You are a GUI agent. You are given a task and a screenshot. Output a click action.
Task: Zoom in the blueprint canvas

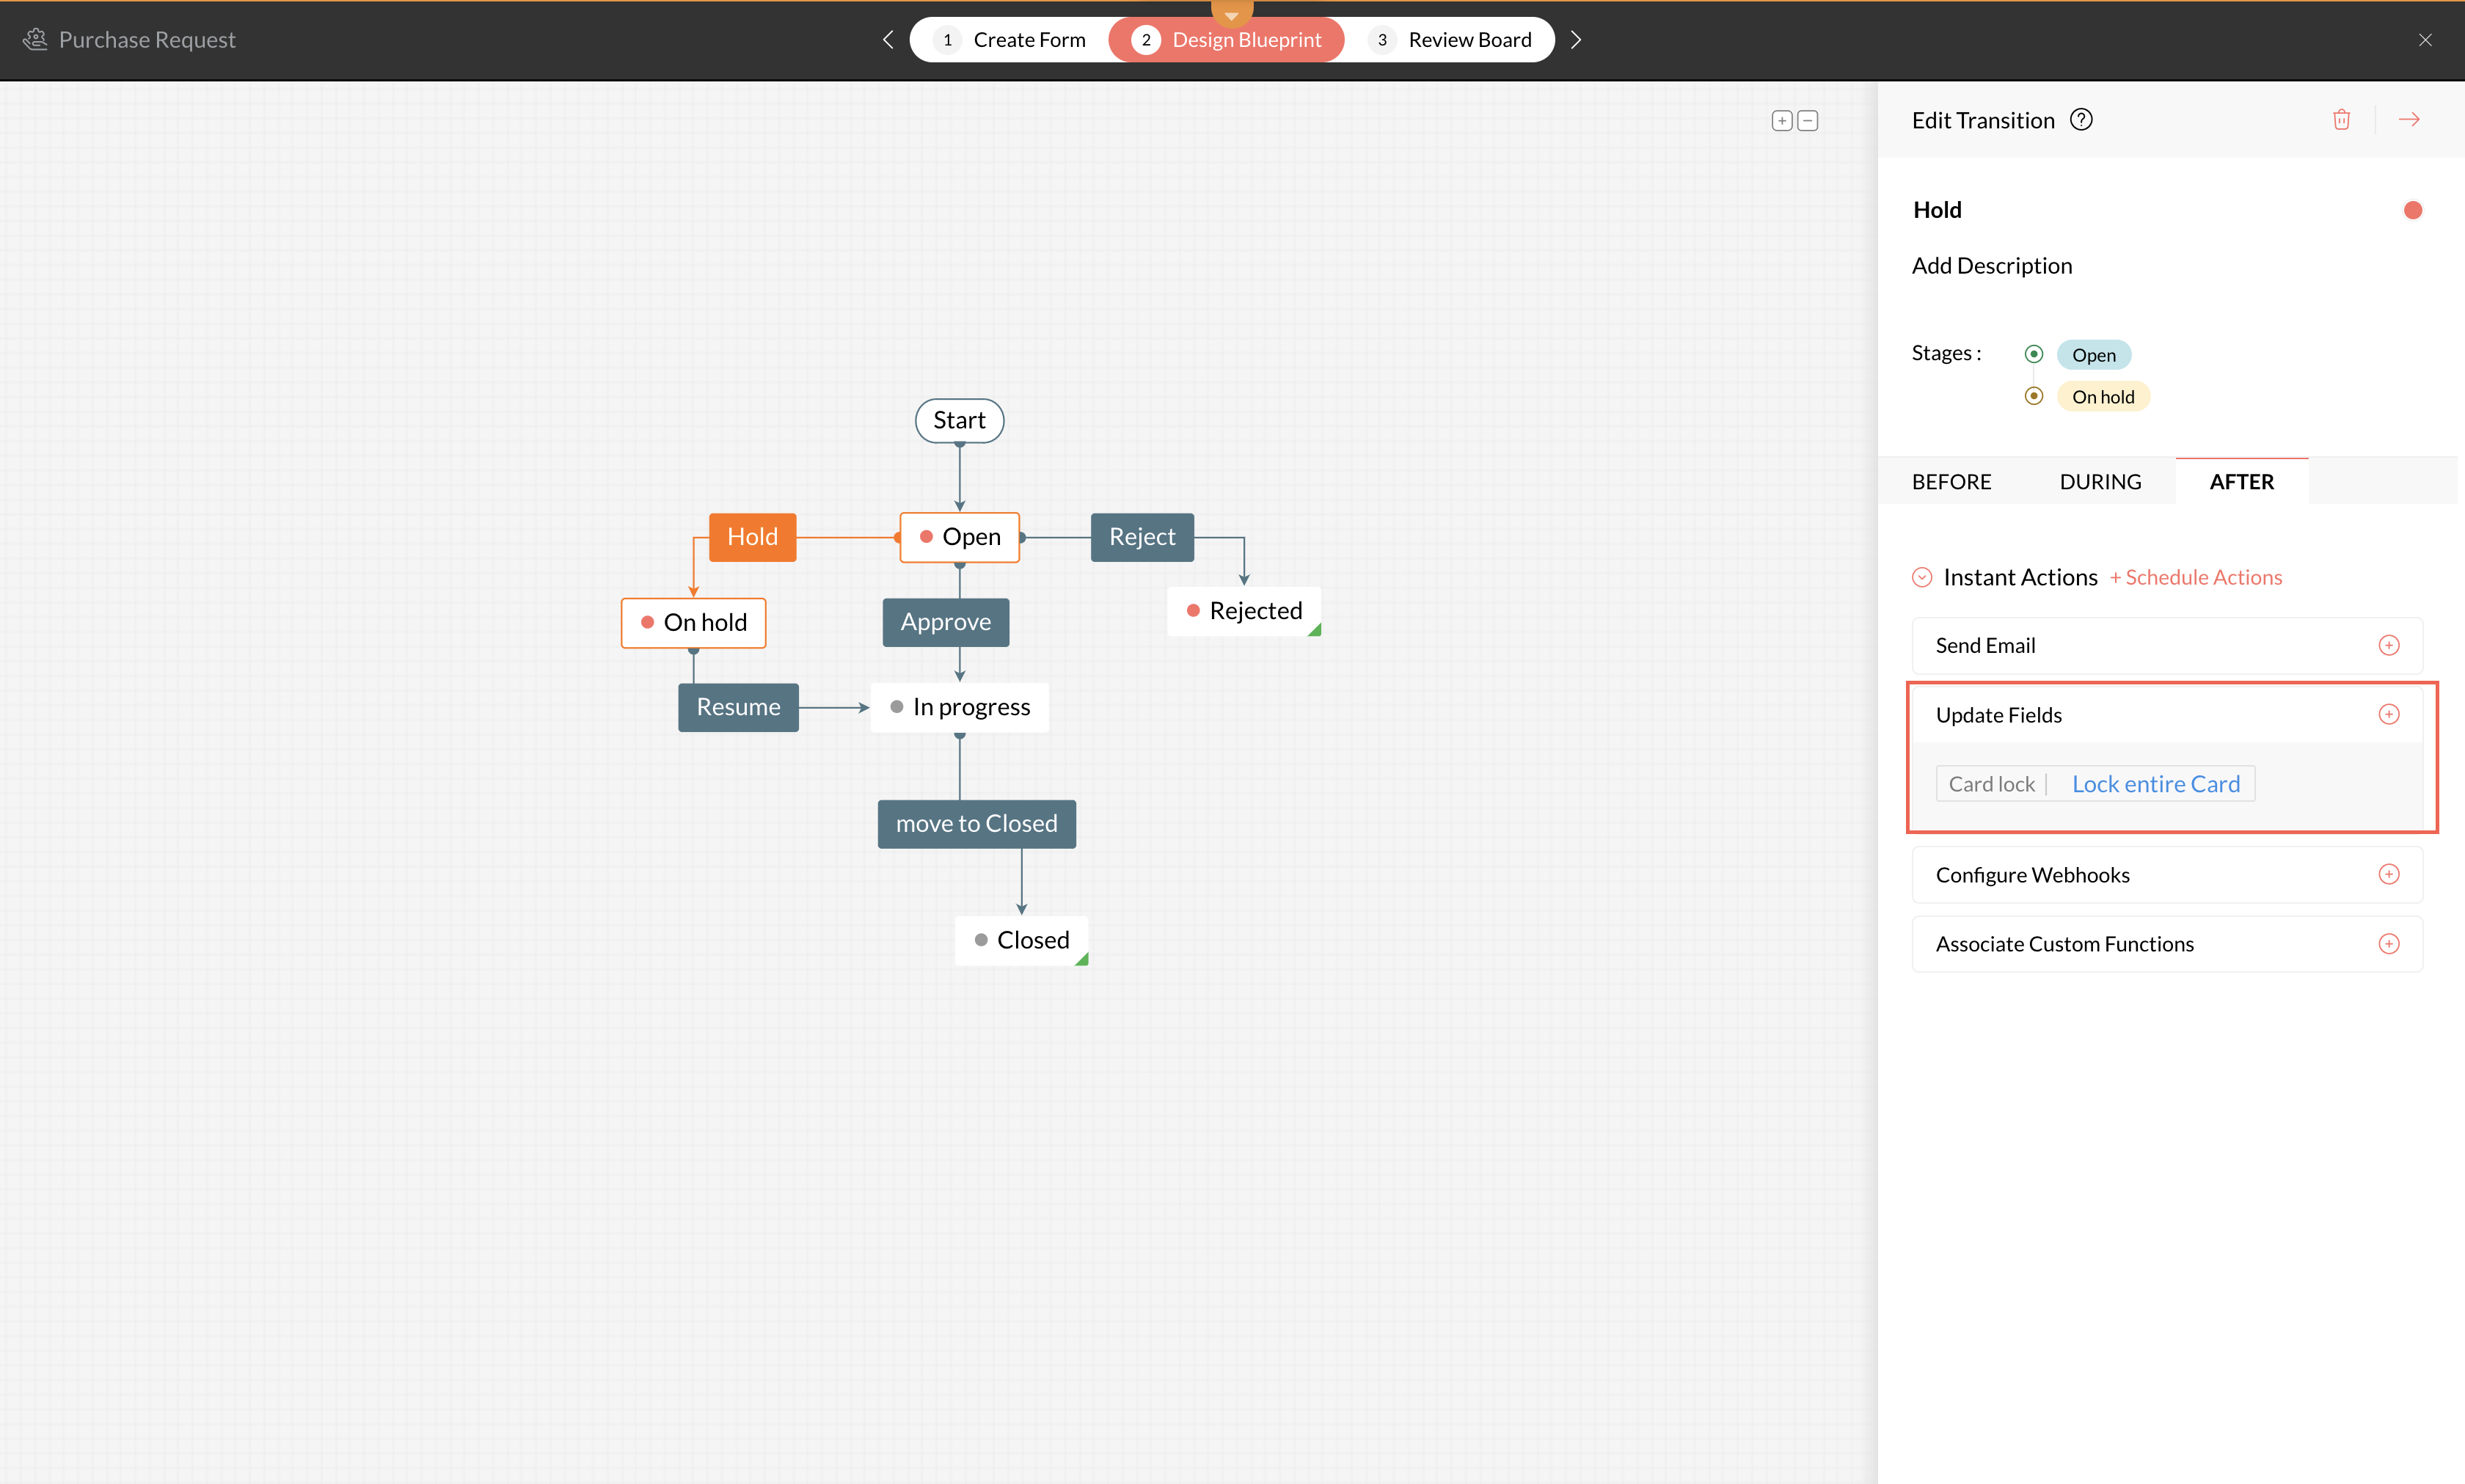1781,121
